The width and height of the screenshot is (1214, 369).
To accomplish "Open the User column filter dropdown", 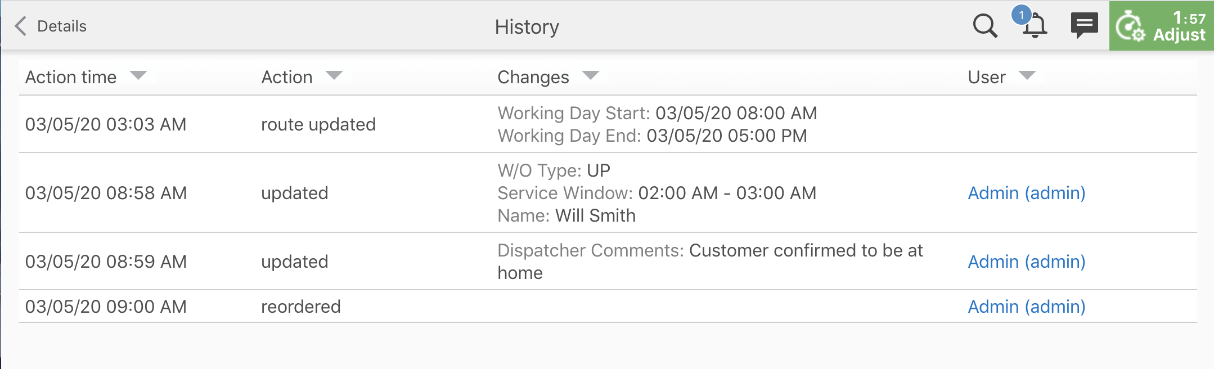I will 1026,75.
